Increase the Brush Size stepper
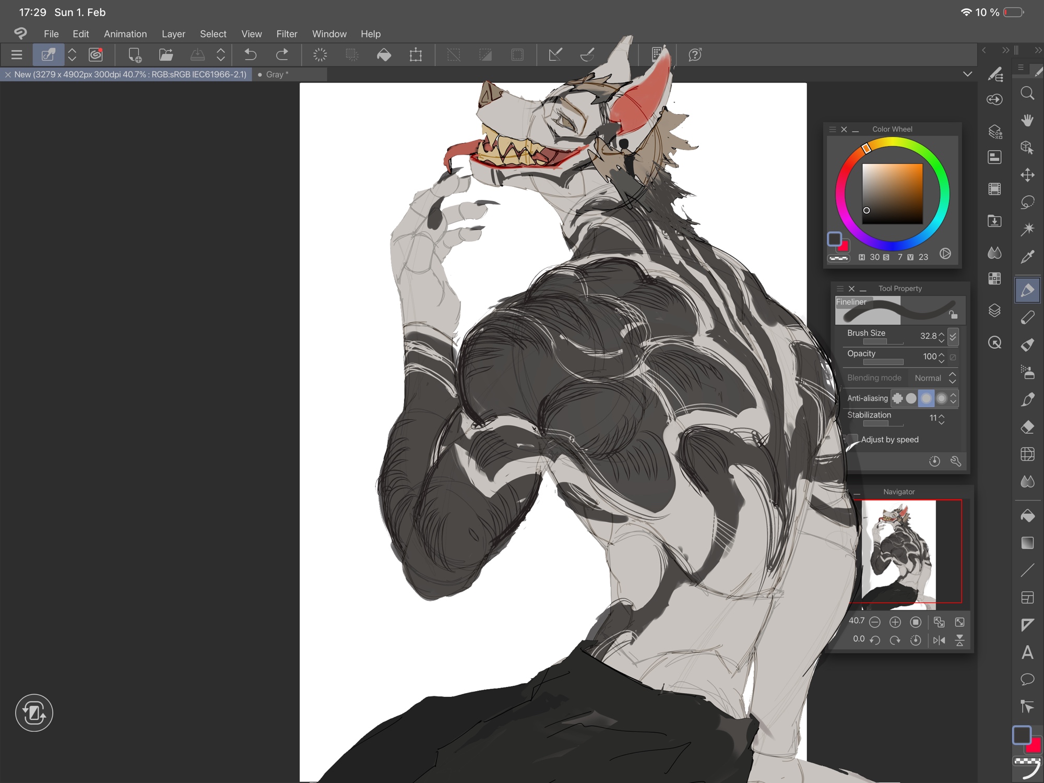1044x783 pixels. click(942, 333)
